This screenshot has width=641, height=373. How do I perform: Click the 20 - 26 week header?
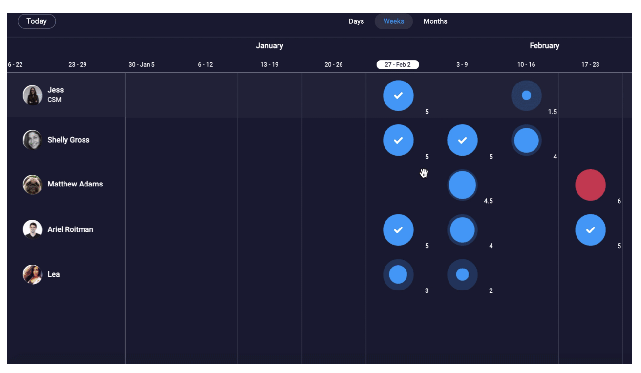334,65
